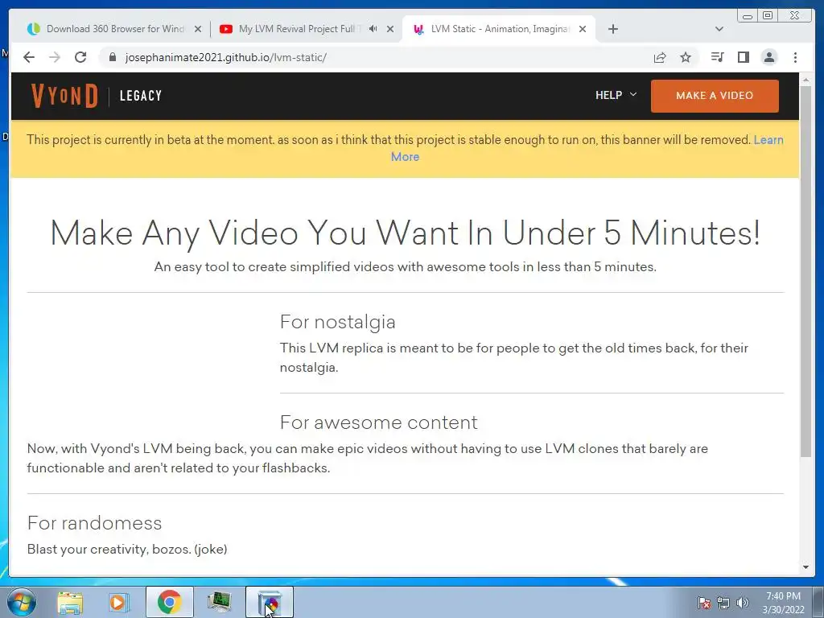Open the Windows Start menu
This screenshot has width=824, height=618.
22,602
